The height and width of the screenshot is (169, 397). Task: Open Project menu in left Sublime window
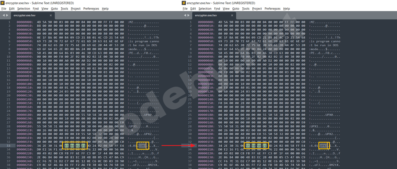click(x=76, y=9)
